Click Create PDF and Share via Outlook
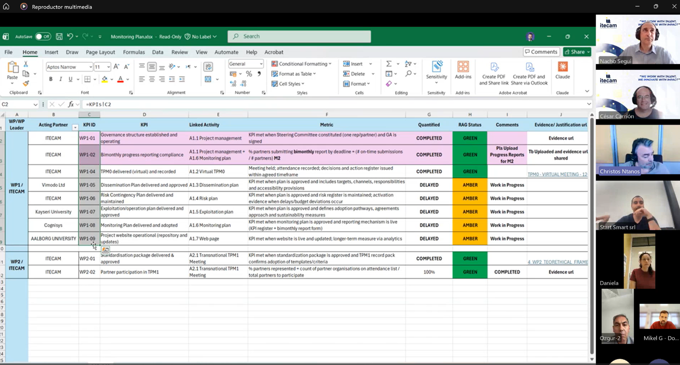Screen dimensions: 680x365 (529, 74)
